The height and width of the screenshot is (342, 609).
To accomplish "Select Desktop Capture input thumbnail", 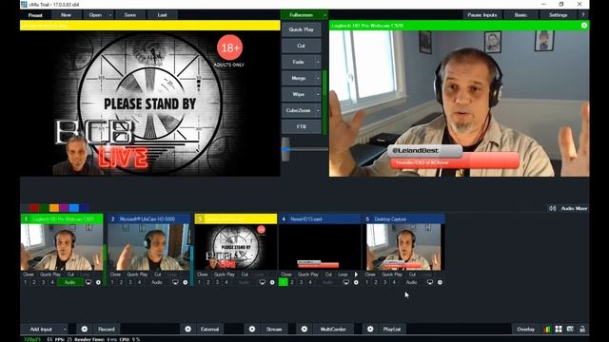I will pyautogui.click(x=403, y=247).
